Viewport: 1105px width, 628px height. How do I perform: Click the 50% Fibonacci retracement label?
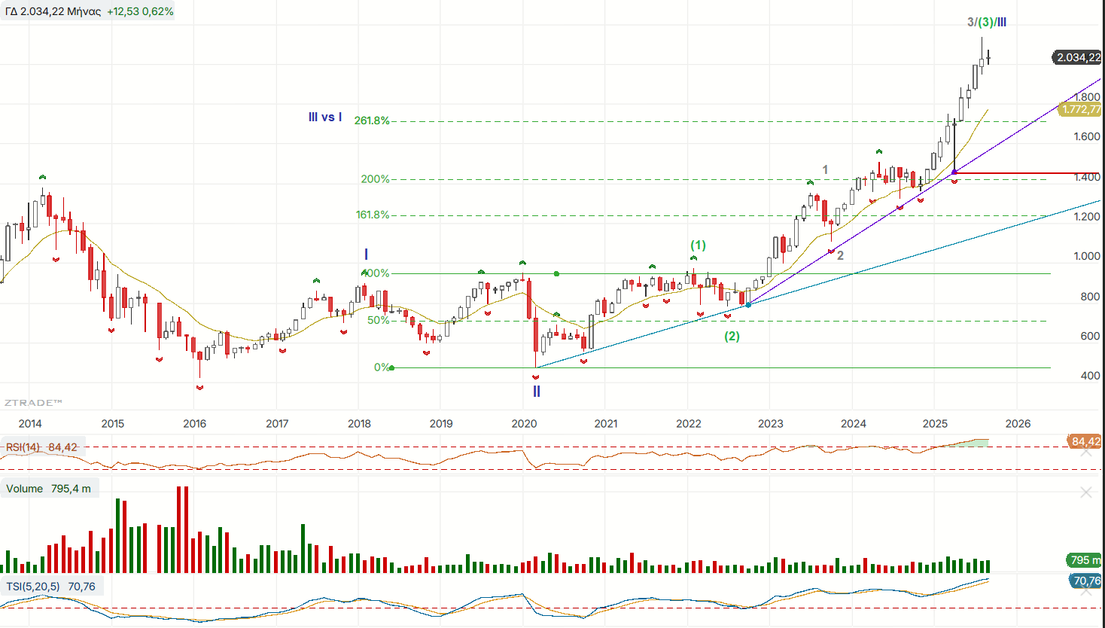pyautogui.click(x=378, y=320)
